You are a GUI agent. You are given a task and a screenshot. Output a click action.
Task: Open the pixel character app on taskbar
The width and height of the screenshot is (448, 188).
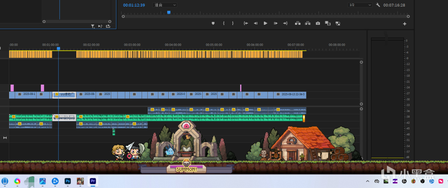click(80, 181)
